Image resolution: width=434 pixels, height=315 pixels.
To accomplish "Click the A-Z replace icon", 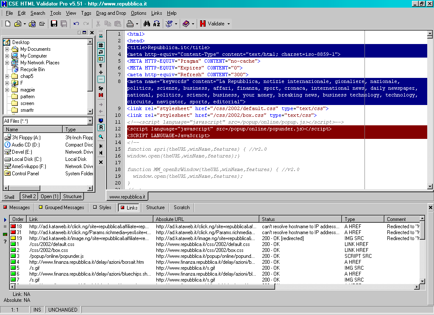I will tap(156, 24).
